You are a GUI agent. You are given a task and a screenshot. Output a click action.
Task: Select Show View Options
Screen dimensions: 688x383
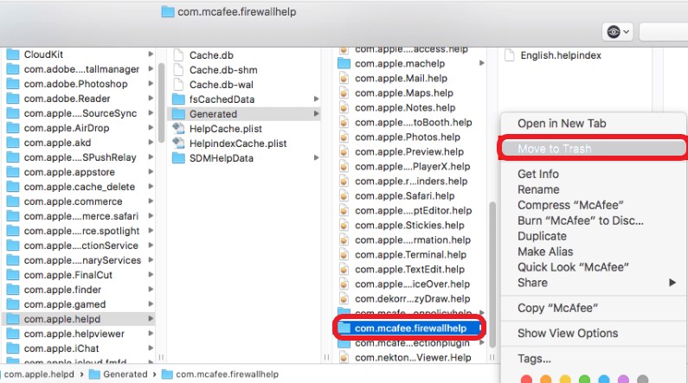pyautogui.click(x=568, y=334)
